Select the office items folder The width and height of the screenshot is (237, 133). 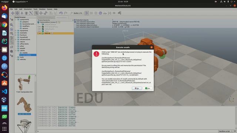tap(24, 44)
